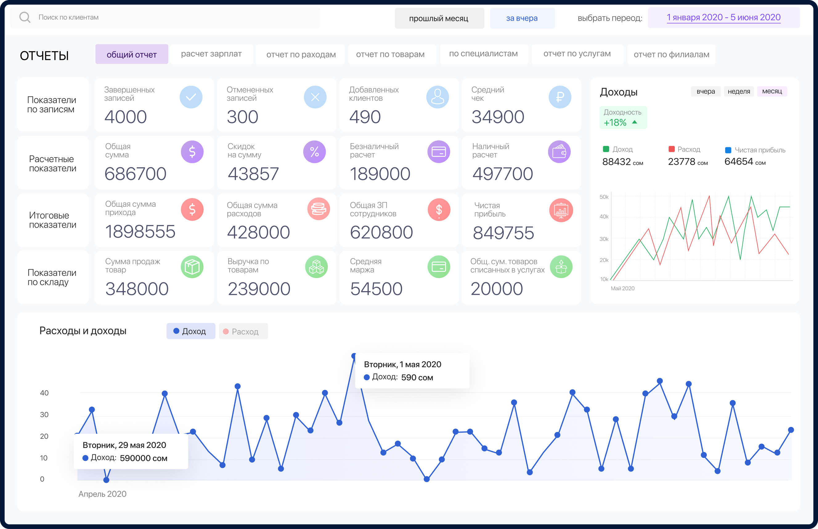Image resolution: width=818 pixels, height=529 pixels.
Task: Click the value 1898555
Action: [x=140, y=231]
